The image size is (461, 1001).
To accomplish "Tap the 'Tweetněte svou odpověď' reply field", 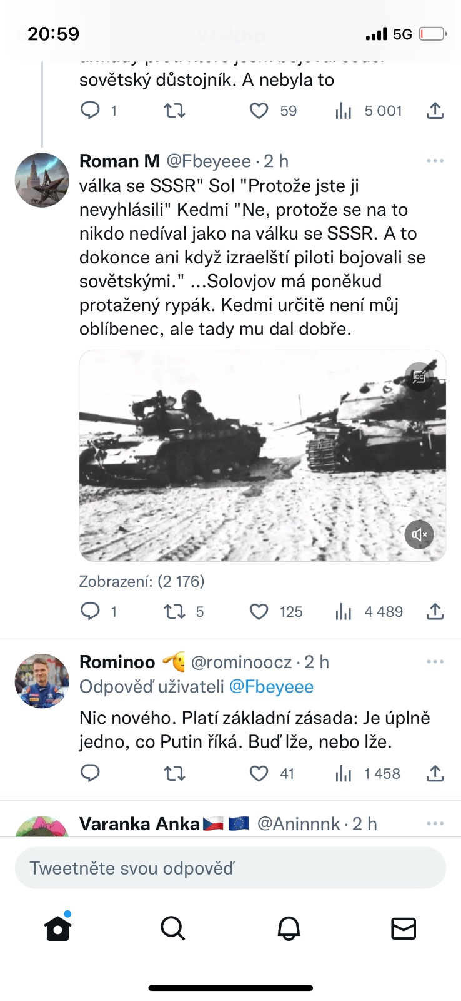I will (230, 868).
